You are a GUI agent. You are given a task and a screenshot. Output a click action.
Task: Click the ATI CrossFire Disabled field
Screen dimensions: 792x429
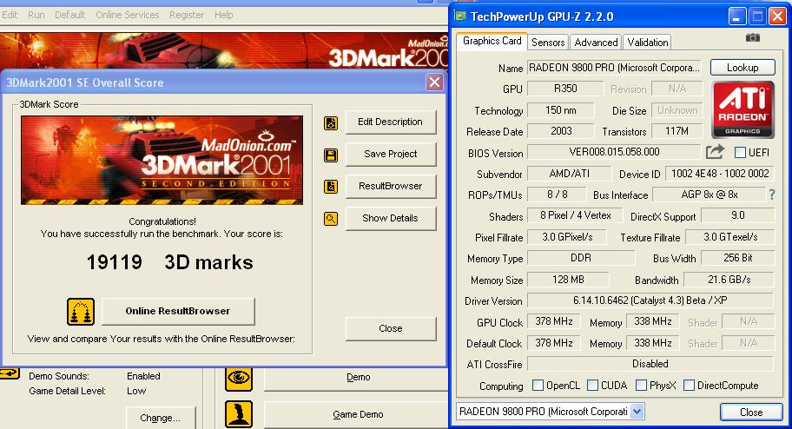point(650,364)
